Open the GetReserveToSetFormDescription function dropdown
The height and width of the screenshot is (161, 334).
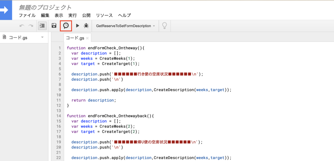[x=126, y=26]
